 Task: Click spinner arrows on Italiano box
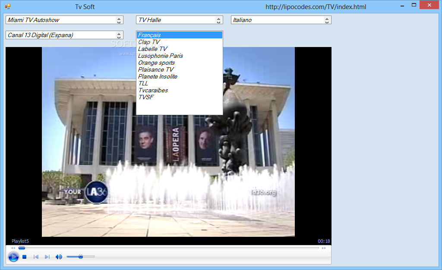[x=327, y=20]
